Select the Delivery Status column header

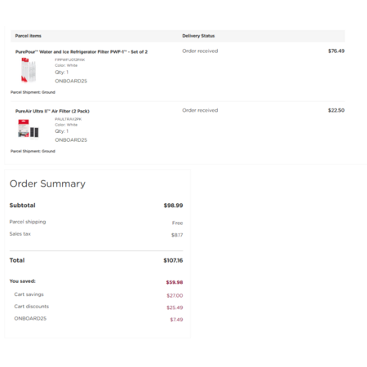click(x=198, y=36)
